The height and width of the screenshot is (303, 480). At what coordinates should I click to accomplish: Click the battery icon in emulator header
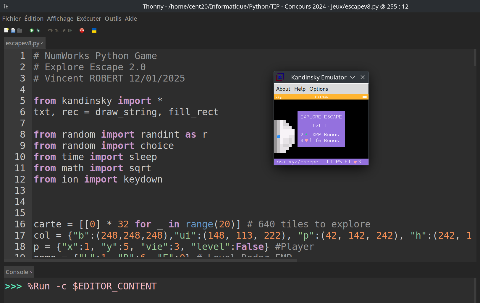pos(365,97)
